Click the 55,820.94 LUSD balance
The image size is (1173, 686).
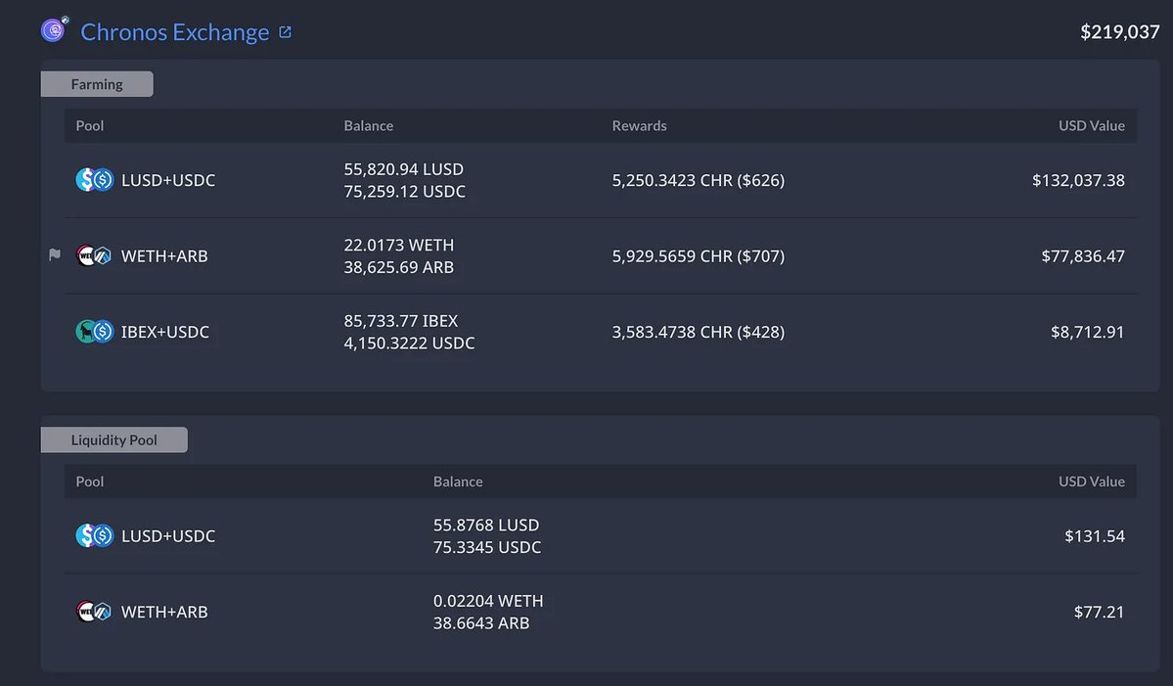tap(404, 169)
